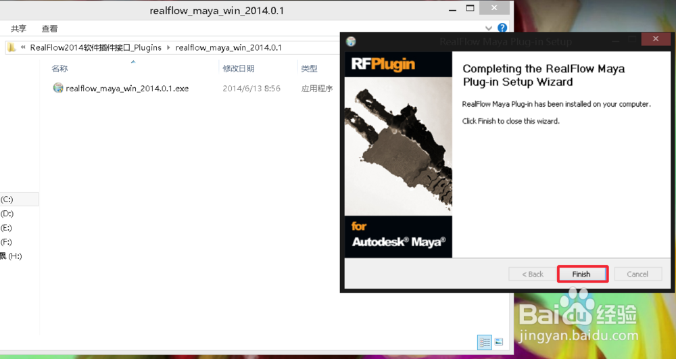Switch Explorer to details view icon
The width and height of the screenshot is (676, 359).
coord(485,343)
